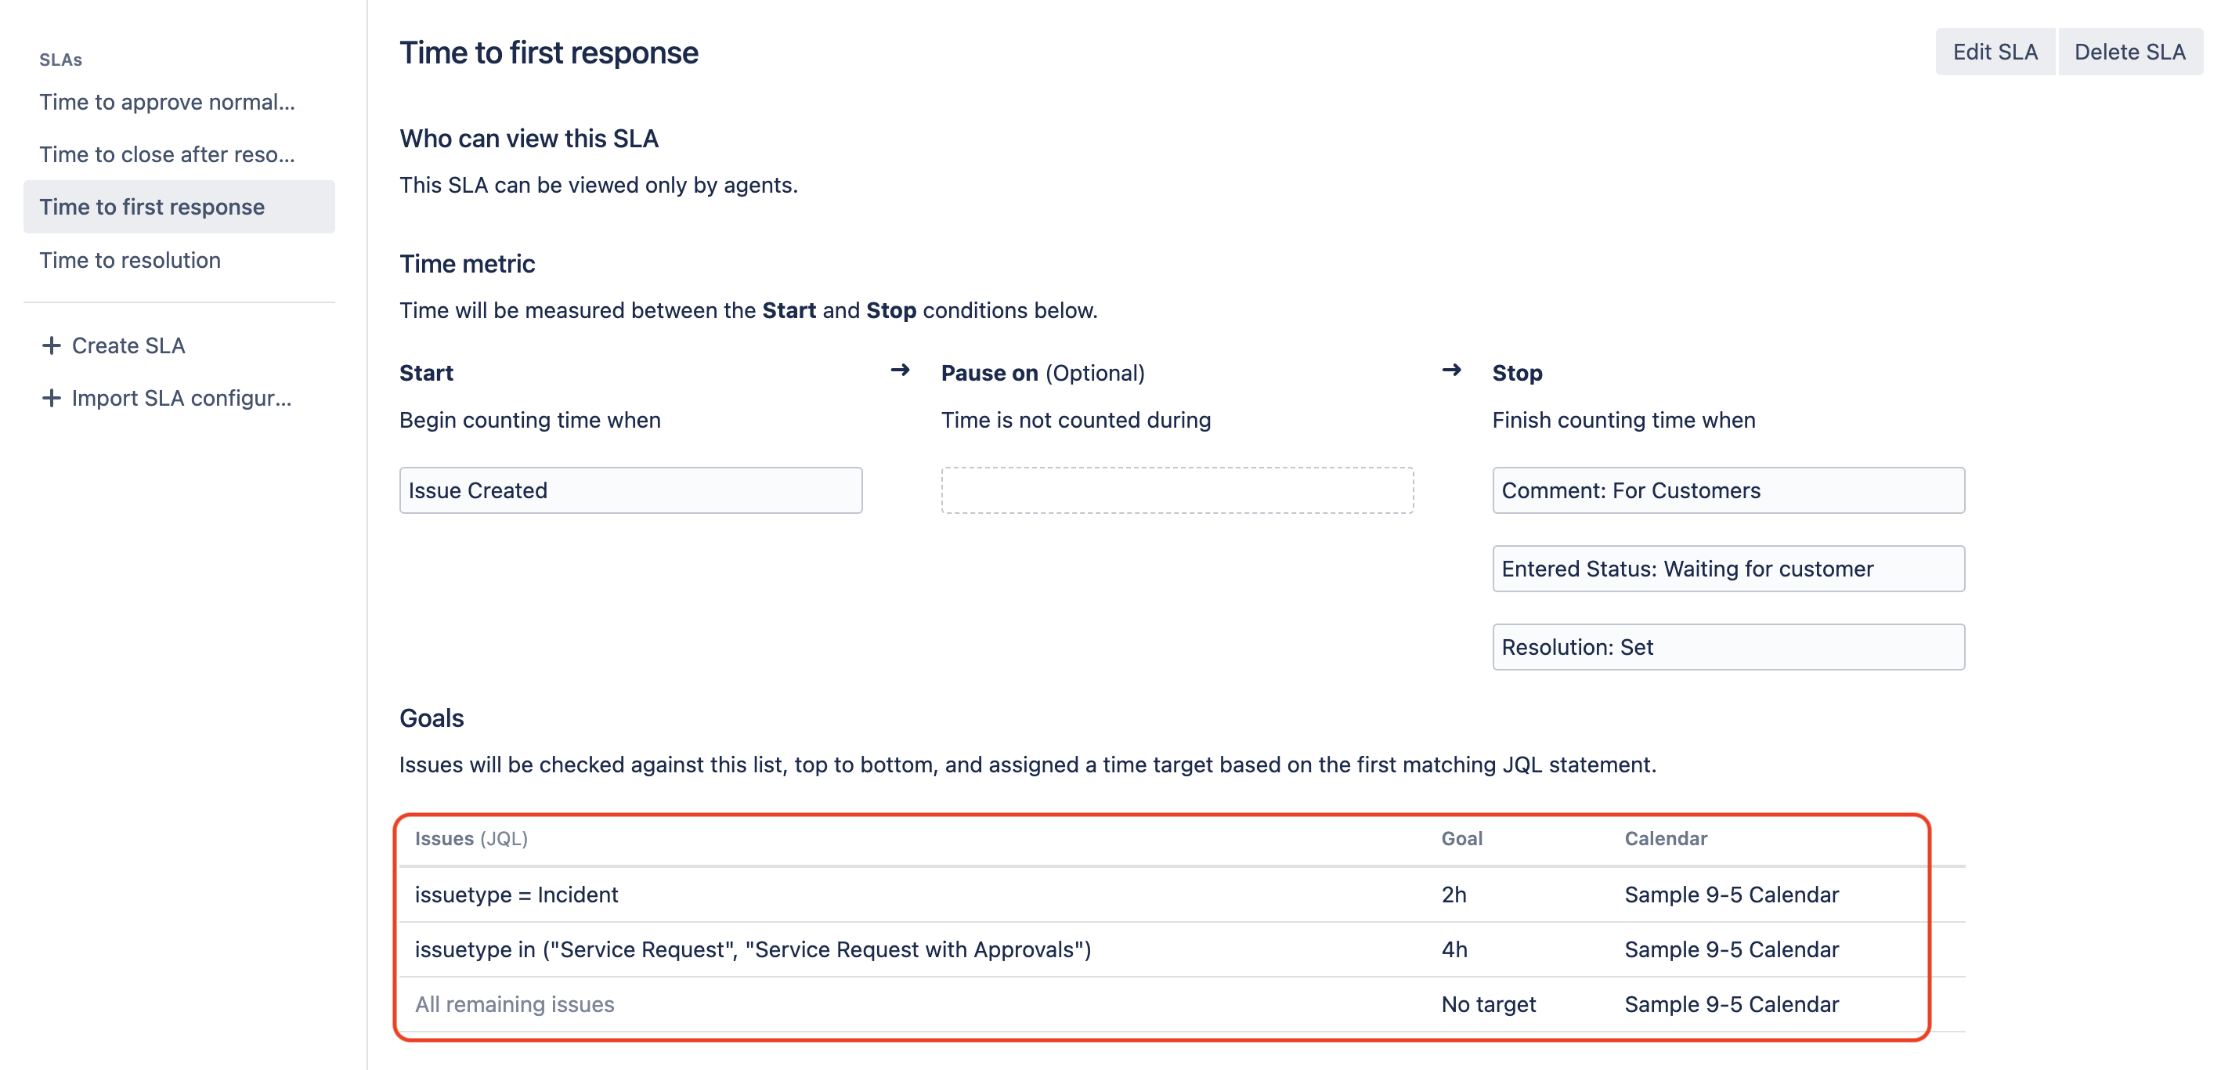Click the Comment: For Customers stop condition
The width and height of the screenshot is (2221, 1070).
1728,490
